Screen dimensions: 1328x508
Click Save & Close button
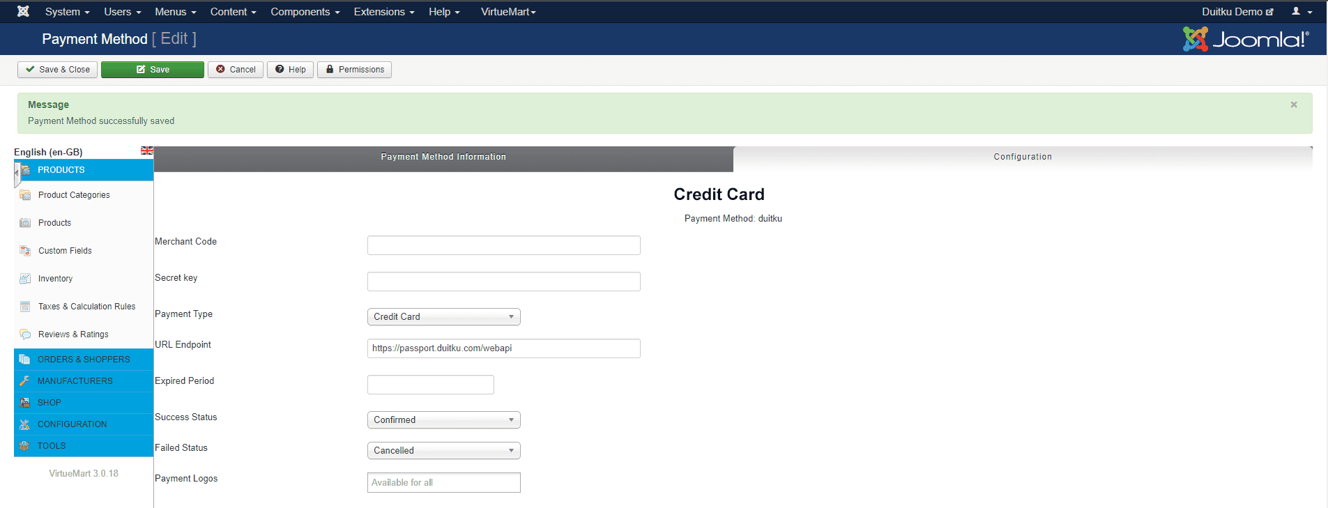58,70
